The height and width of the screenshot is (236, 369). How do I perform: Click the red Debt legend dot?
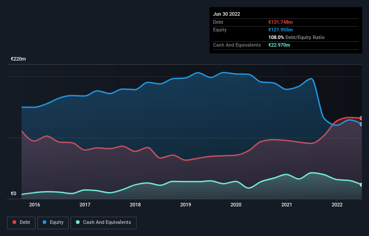click(14, 222)
